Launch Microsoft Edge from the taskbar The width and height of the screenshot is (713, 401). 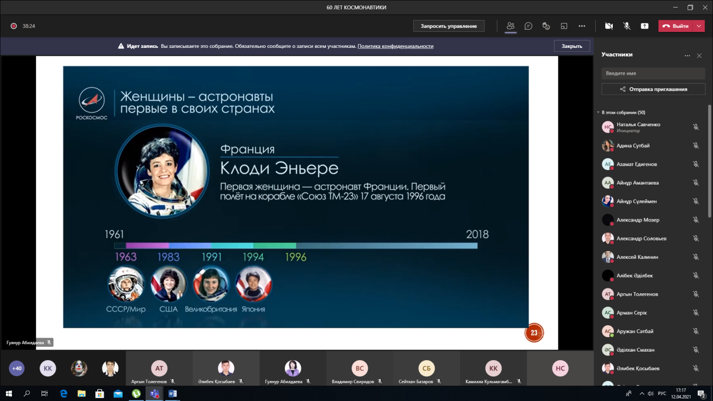[63, 394]
